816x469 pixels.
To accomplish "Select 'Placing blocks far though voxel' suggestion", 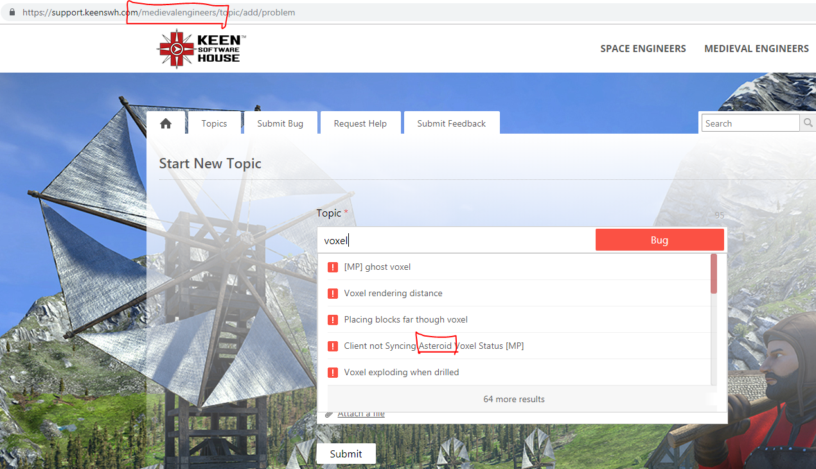I will (405, 320).
